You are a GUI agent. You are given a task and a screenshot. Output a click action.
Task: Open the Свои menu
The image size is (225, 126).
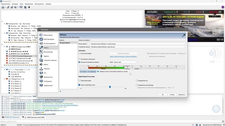pos(21,4)
